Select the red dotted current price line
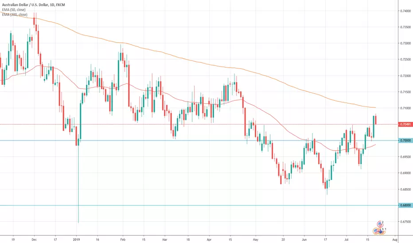 tap(199, 124)
